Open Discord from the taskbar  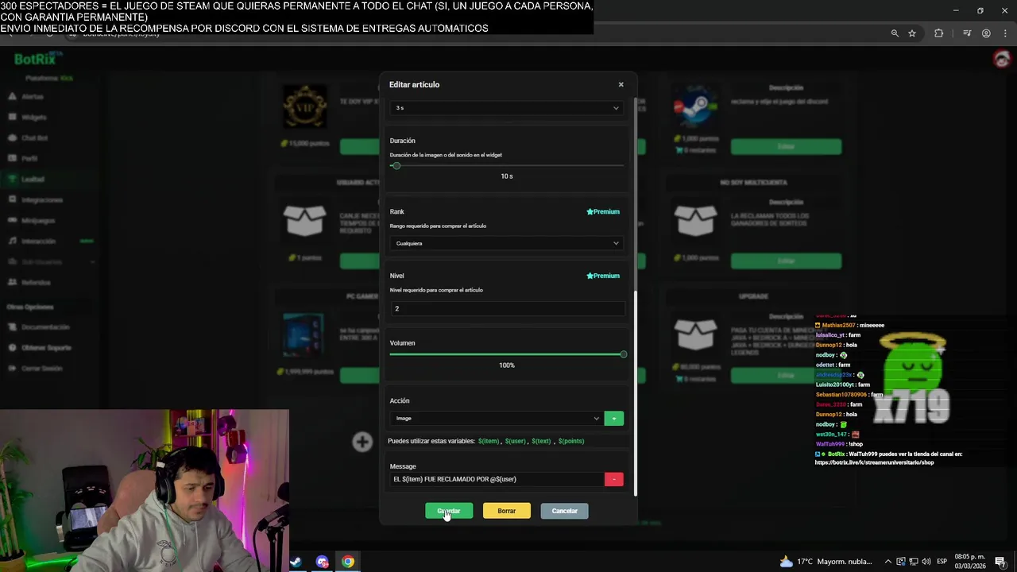(x=322, y=562)
